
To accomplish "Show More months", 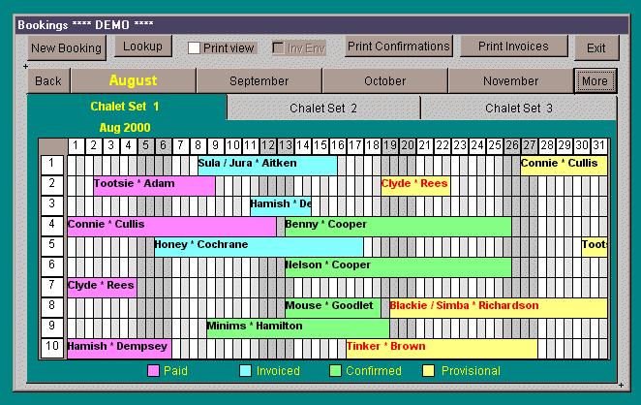I will click(594, 81).
